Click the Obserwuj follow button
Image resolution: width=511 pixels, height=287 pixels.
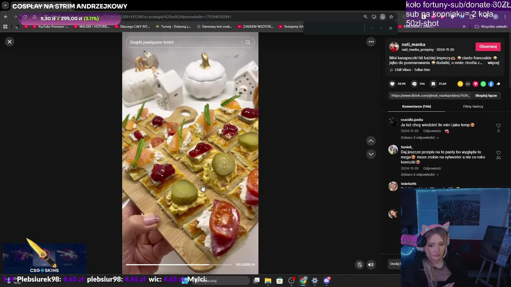[x=488, y=47]
